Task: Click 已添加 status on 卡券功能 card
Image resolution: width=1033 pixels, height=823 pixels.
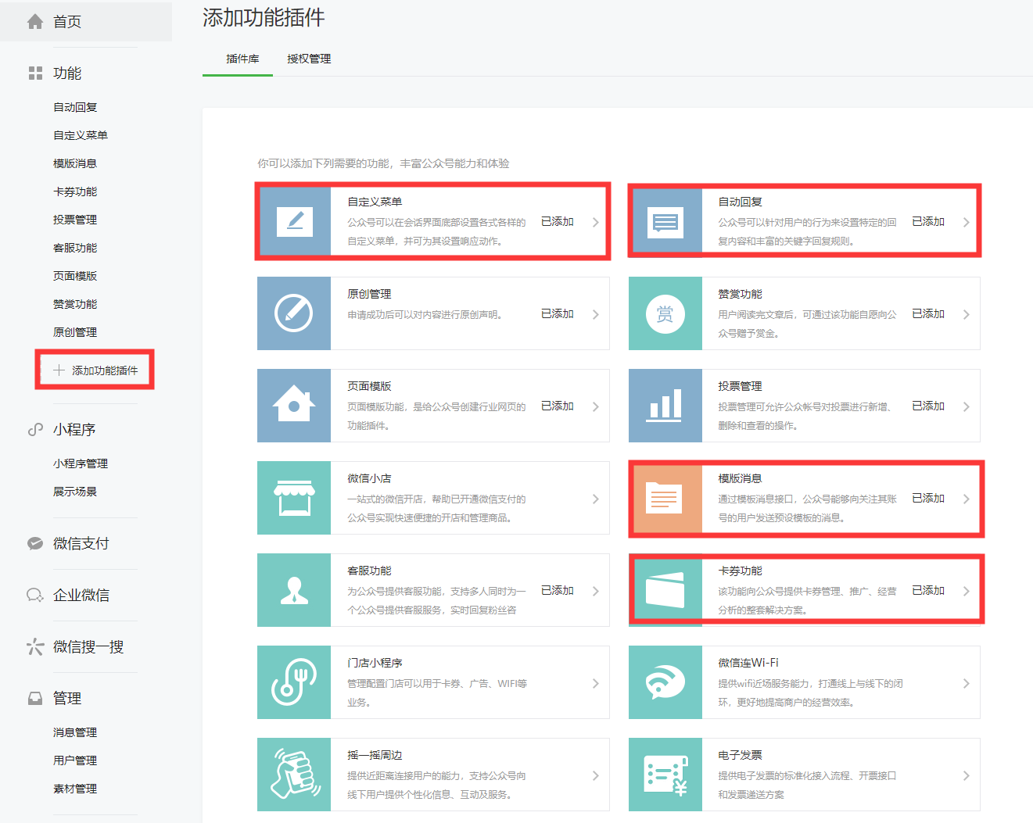Action: pyautogui.click(x=928, y=591)
